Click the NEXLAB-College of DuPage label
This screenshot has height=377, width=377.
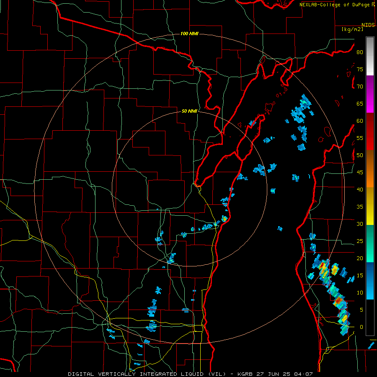click(335, 5)
